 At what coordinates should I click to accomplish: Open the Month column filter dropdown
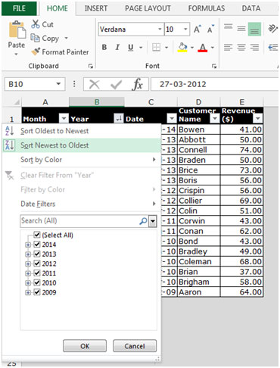click(64, 118)
